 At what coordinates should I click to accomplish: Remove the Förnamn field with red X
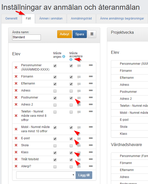(x=16, y=76)
